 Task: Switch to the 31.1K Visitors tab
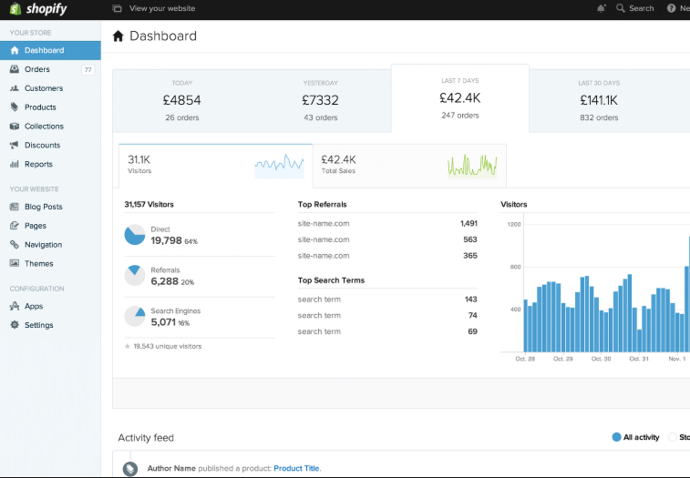coord(216,166)
